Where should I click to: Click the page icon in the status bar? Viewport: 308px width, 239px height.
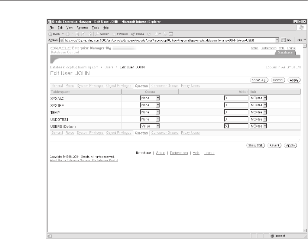49,236
